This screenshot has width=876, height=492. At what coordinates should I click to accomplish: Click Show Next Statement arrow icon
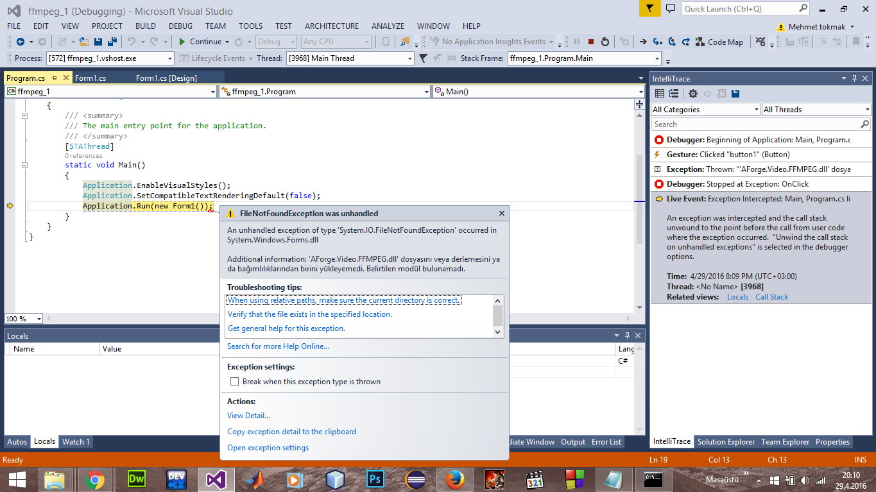pyautogui.click(x=643, y=42)
